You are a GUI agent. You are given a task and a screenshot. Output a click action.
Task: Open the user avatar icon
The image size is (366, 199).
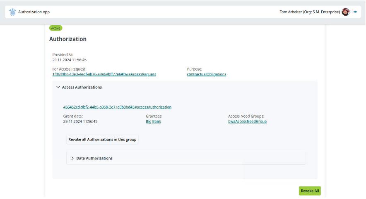coord(346,12)
